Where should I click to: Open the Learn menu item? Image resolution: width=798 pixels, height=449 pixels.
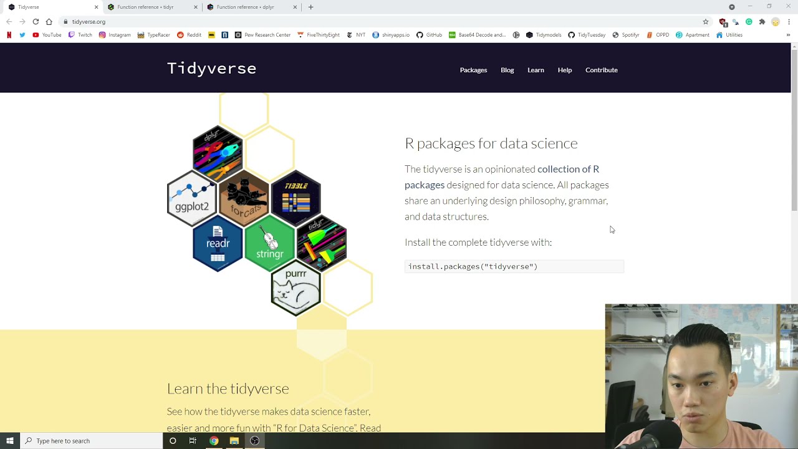pos(536,70)
